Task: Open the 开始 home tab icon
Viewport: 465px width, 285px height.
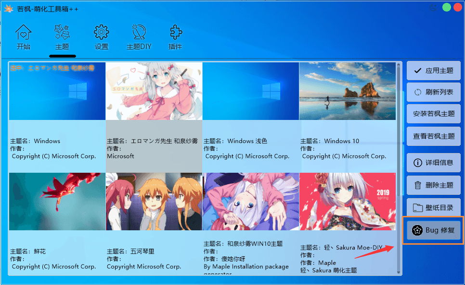Action: point(24,32)
